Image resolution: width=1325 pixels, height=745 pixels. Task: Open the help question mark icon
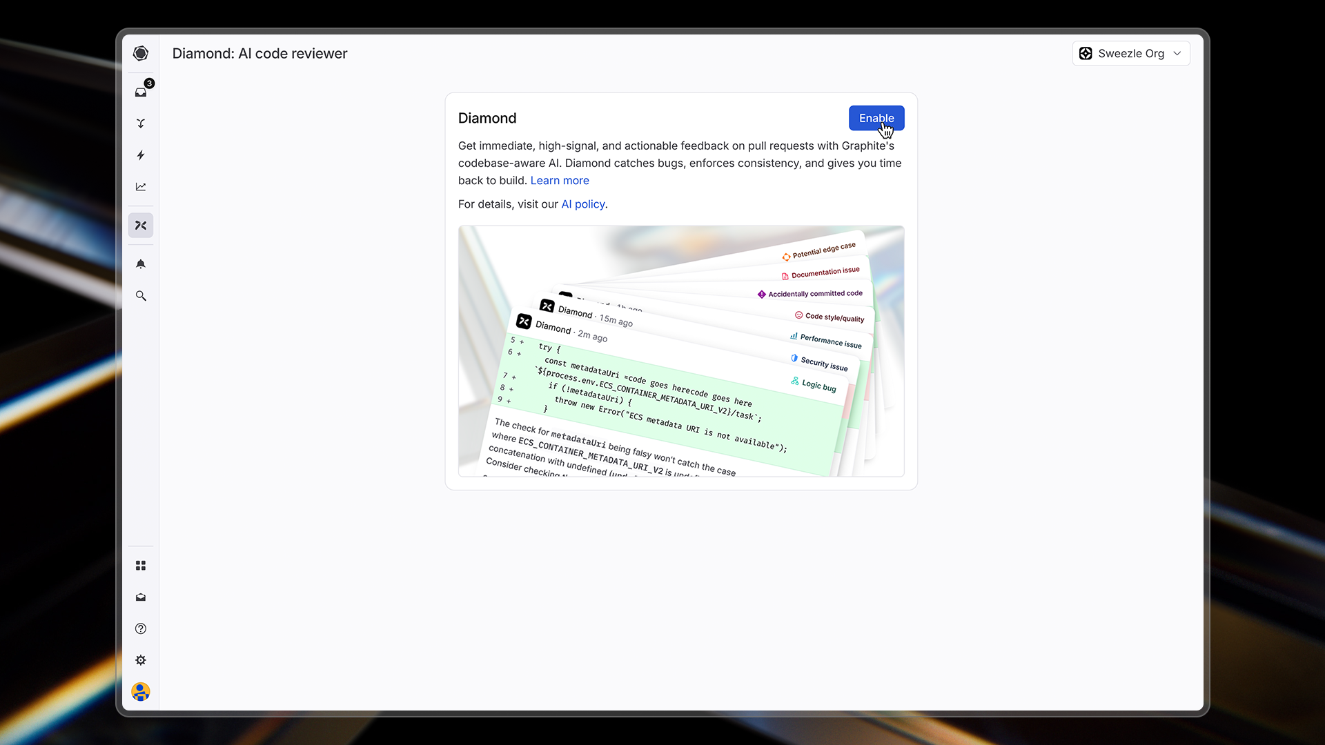click(x=141, y=628)
